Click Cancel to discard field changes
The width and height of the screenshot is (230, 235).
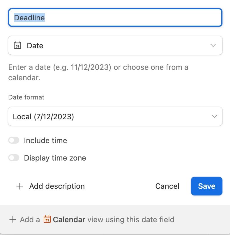pos(167,186)
